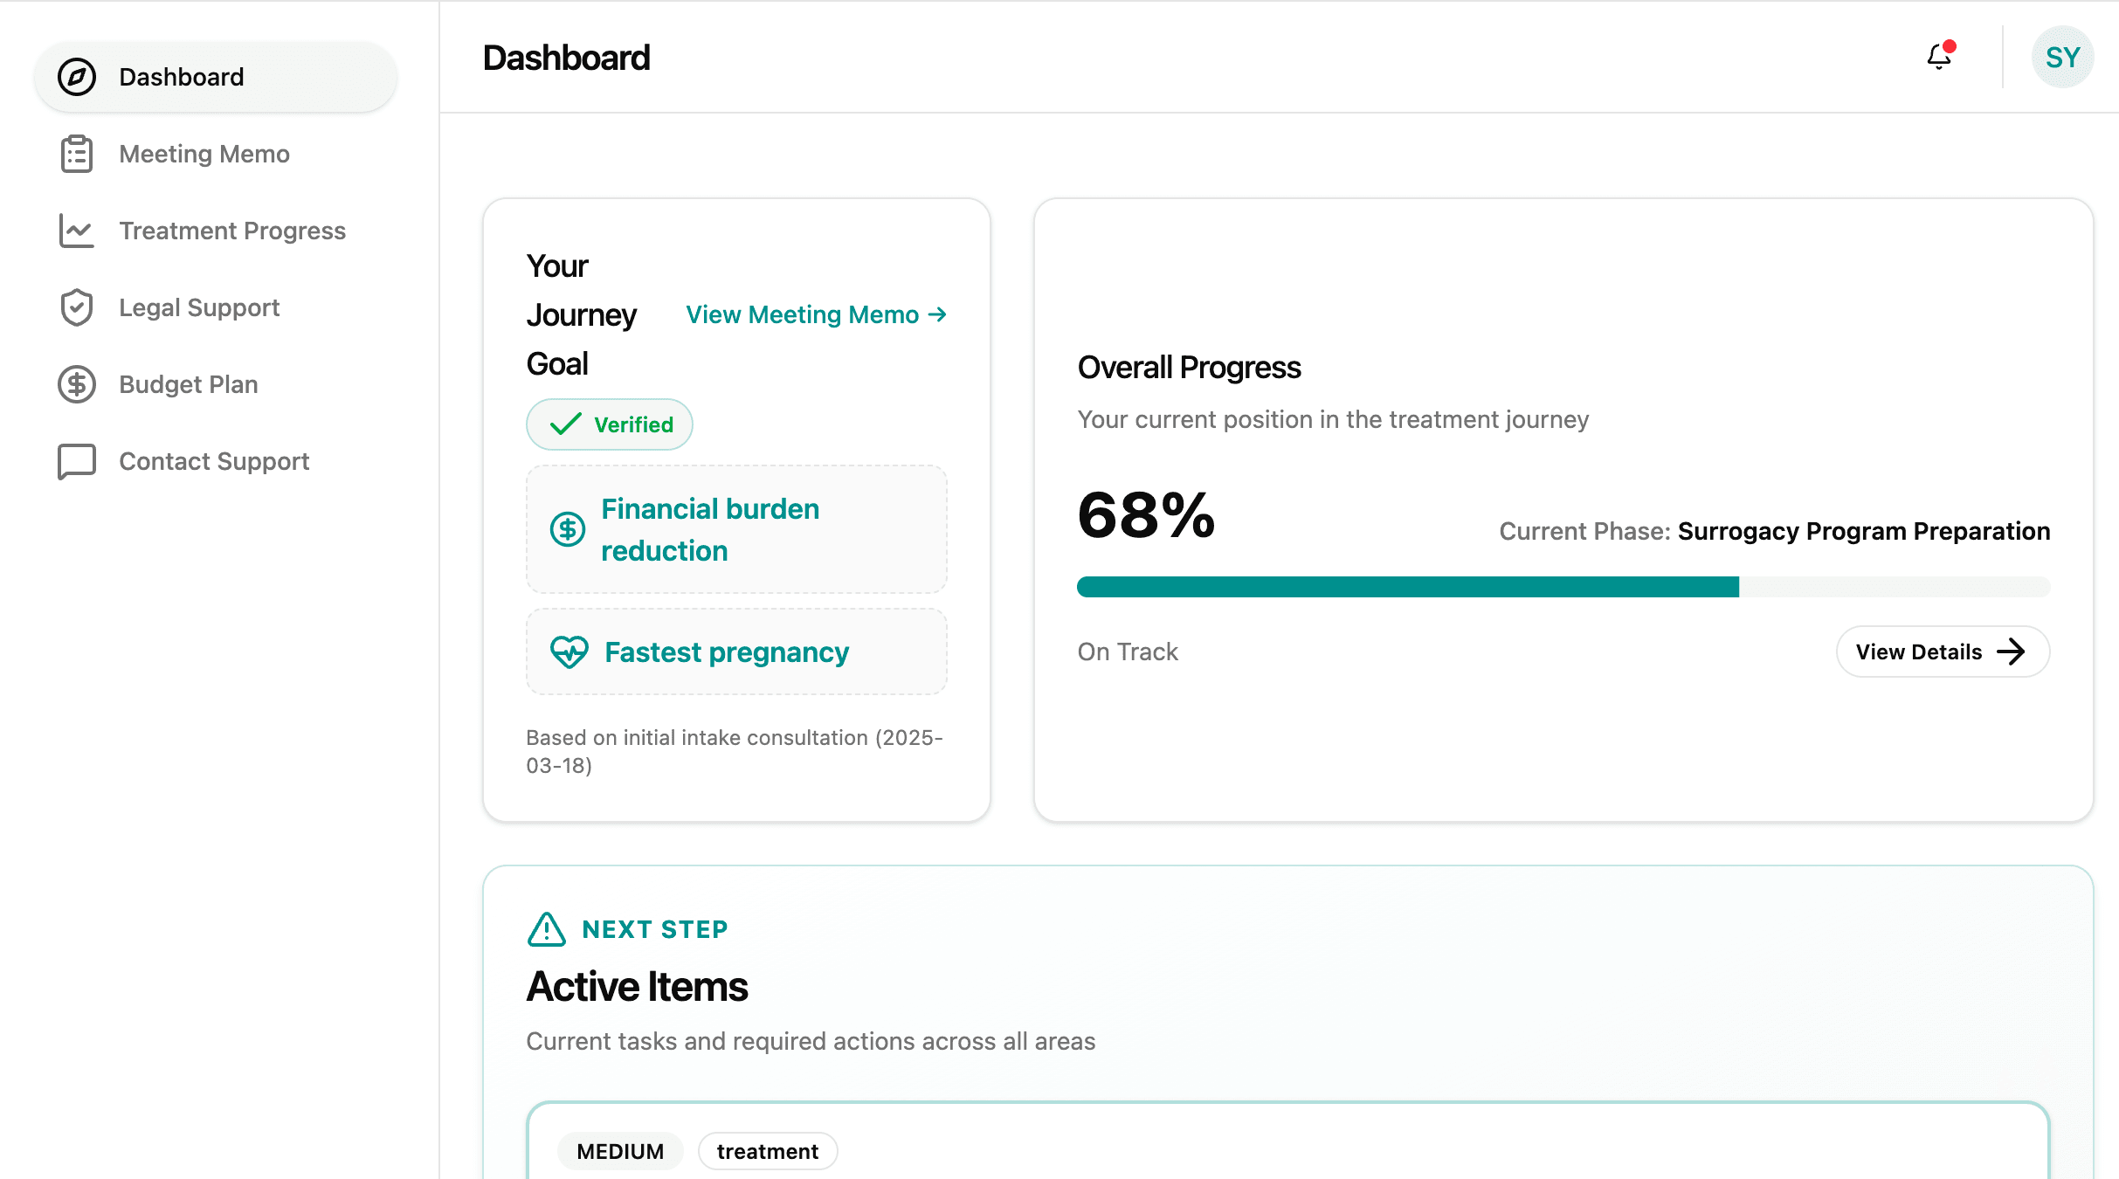
Task: Switch to Budget Plan section
Action: click(x=188, y=384)
